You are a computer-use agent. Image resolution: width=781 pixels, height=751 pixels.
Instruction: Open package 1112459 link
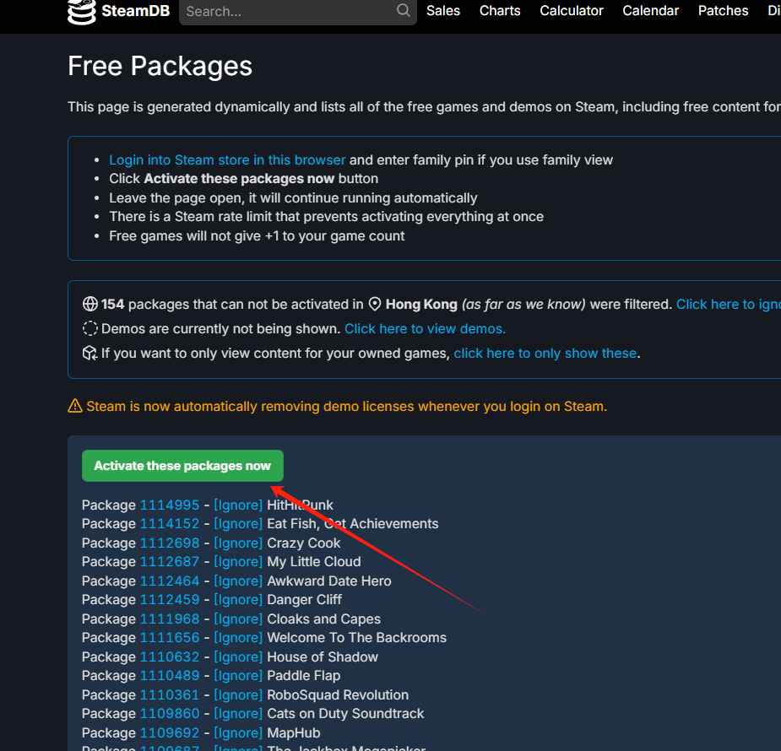[170, 600]
